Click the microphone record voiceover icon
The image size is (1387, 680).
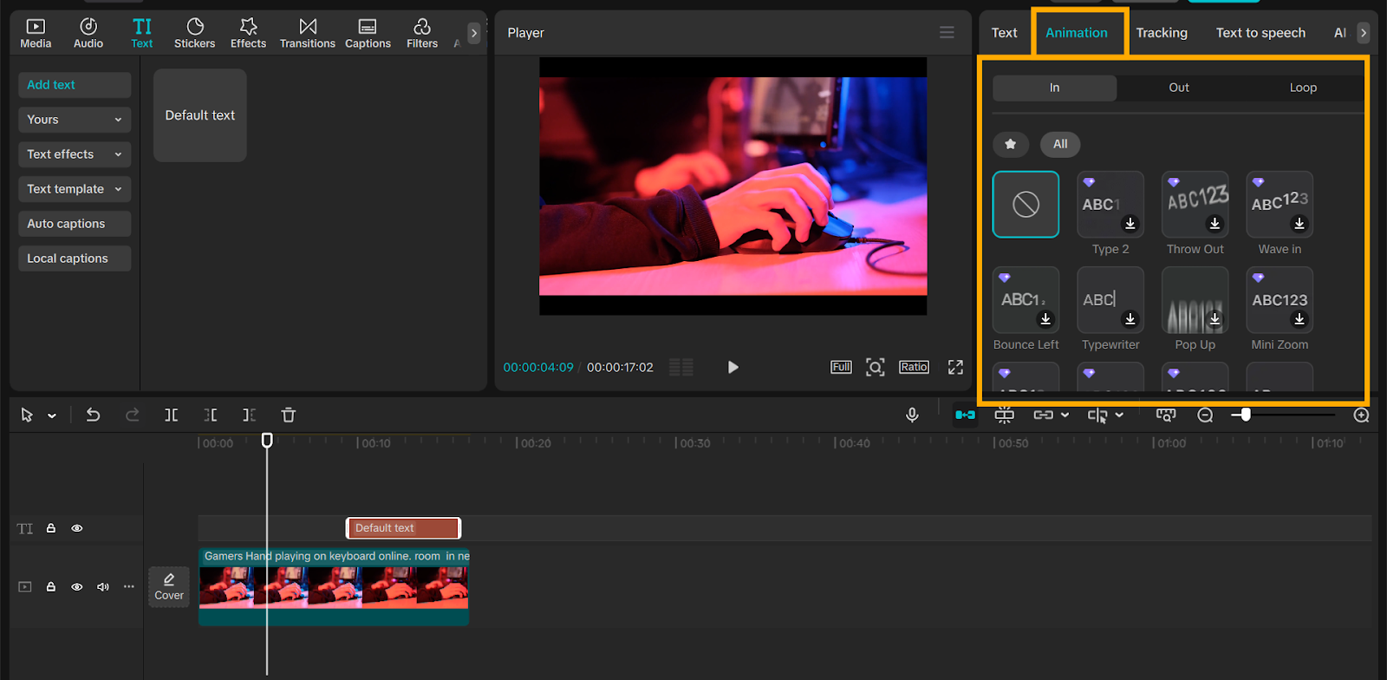click(912, 415)
